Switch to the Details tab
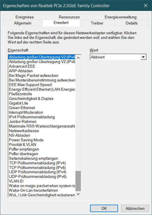The height and width of the screenshot is (215, 152). pos(132,23)
